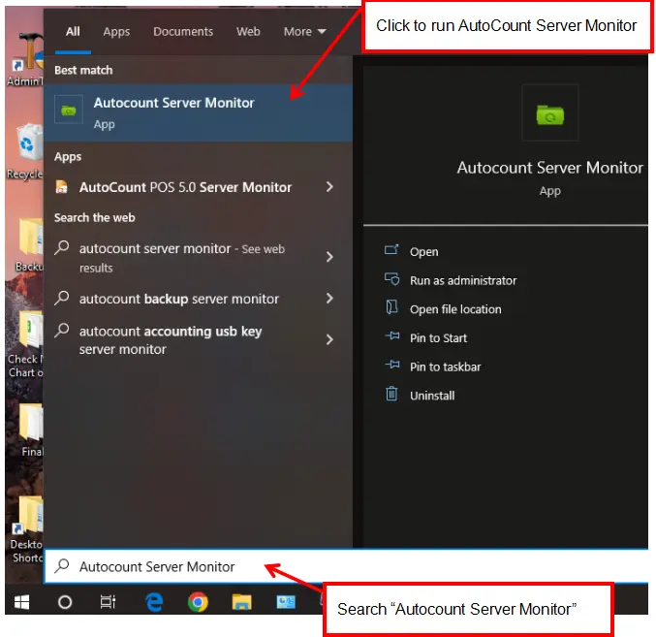Switch to the All search tab

(73, 31)
